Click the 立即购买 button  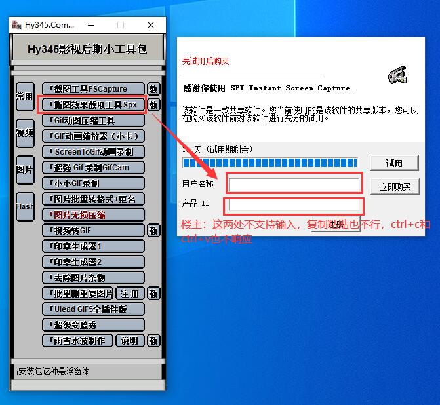395,187
